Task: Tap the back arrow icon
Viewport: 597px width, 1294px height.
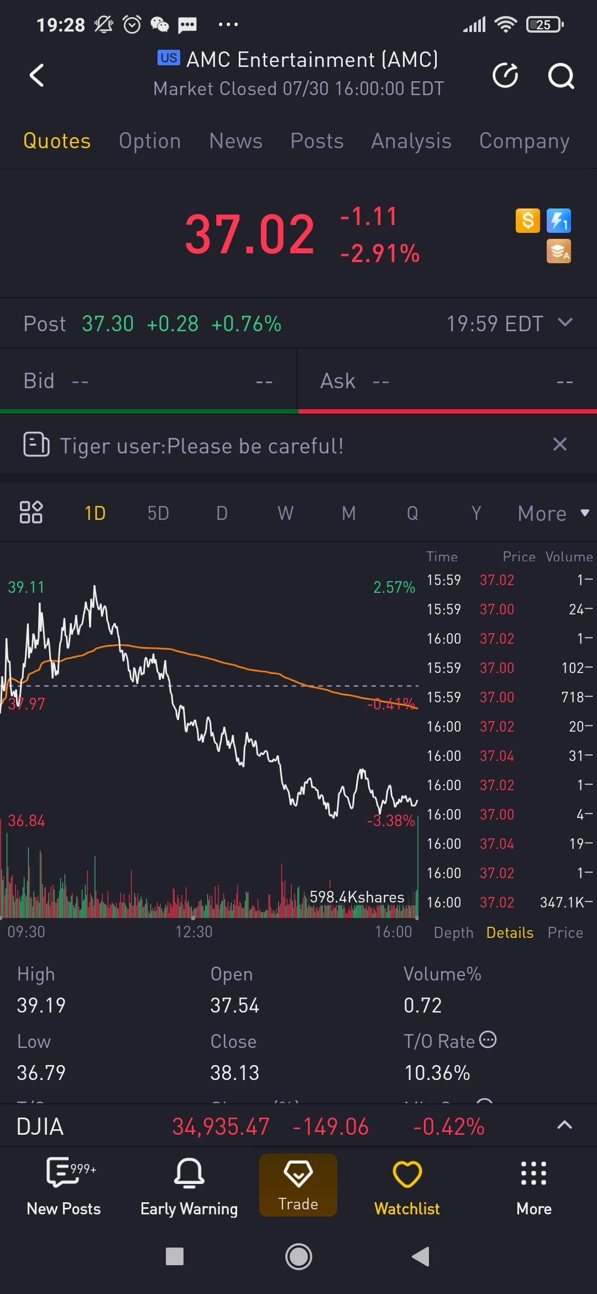Action: point(36,75)
